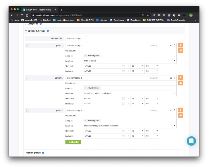Open the Zoho Books bookmark

[134, 20]
